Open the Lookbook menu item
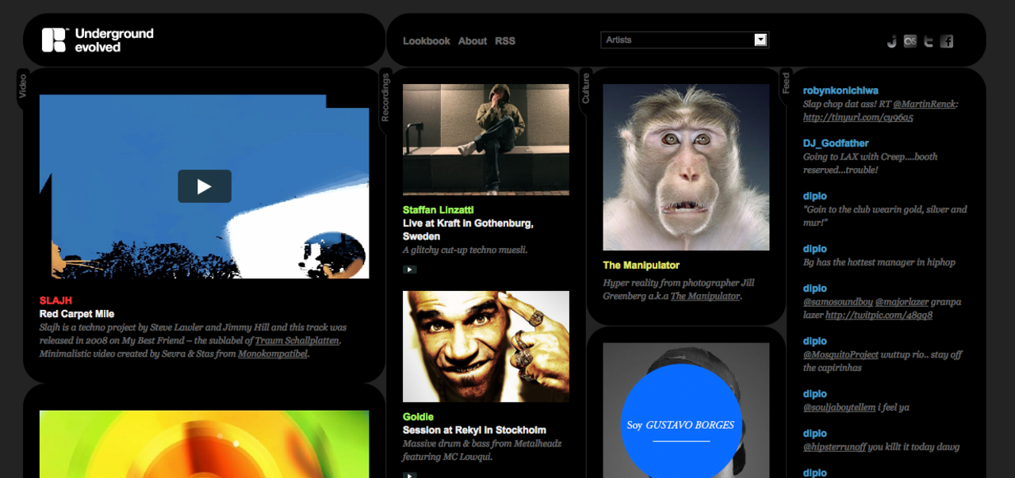 coord(427,40)
